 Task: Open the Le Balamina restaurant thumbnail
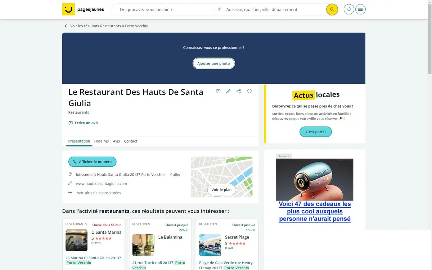(x=143, y=245)
